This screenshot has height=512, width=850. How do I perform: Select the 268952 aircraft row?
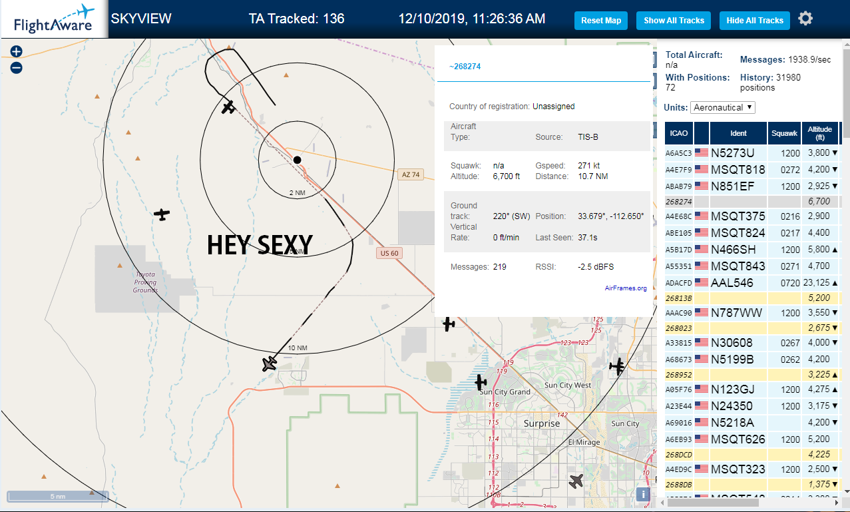(x=752, y=374)
